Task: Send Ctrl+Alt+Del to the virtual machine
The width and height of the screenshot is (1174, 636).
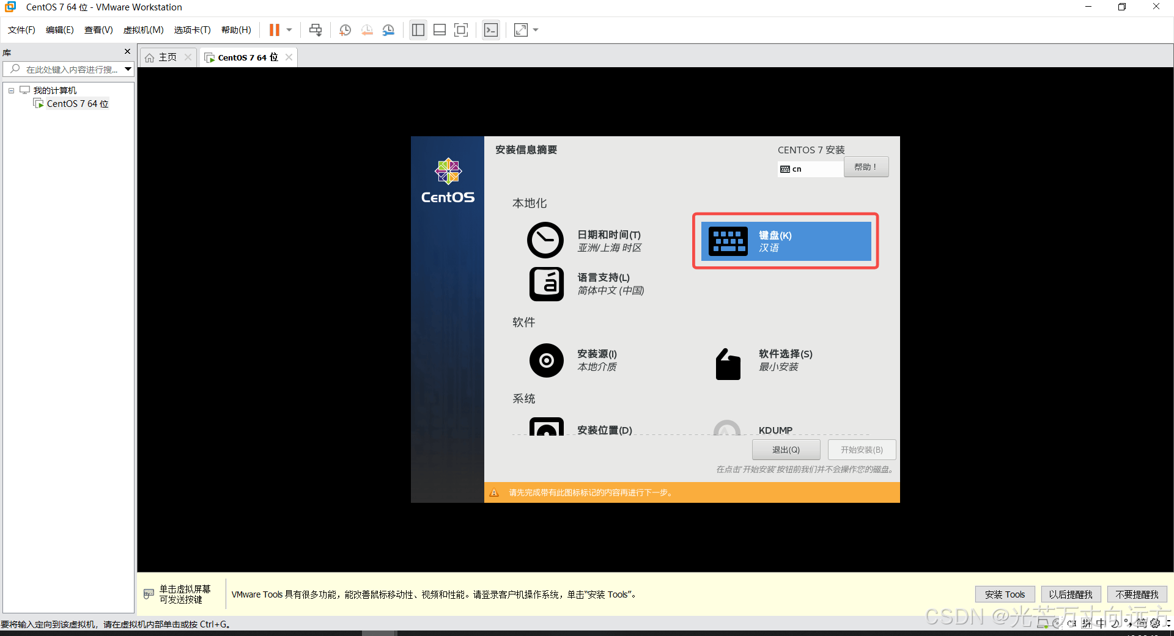Action: (316, 30)
